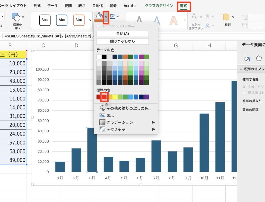Open fill and line tab in format pane

point(246,58)
